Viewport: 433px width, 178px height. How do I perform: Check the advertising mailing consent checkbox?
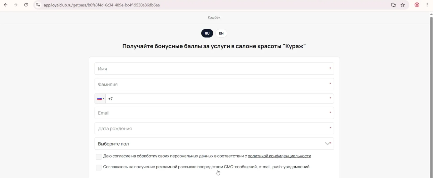pyautogui.click(x=98, y=167)
